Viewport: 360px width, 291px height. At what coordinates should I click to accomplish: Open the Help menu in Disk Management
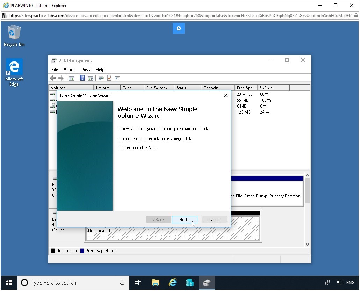pyautogui.click(x=100, y=69)
